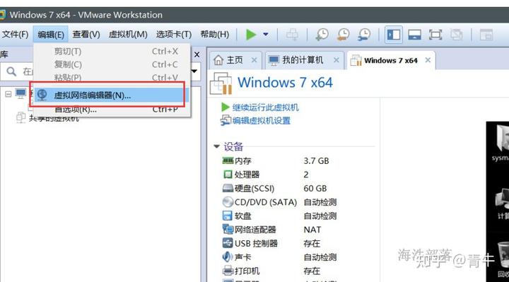Open the power options dropdown arrow
This screenshot has width=509, height=282.
pos(266,35)
